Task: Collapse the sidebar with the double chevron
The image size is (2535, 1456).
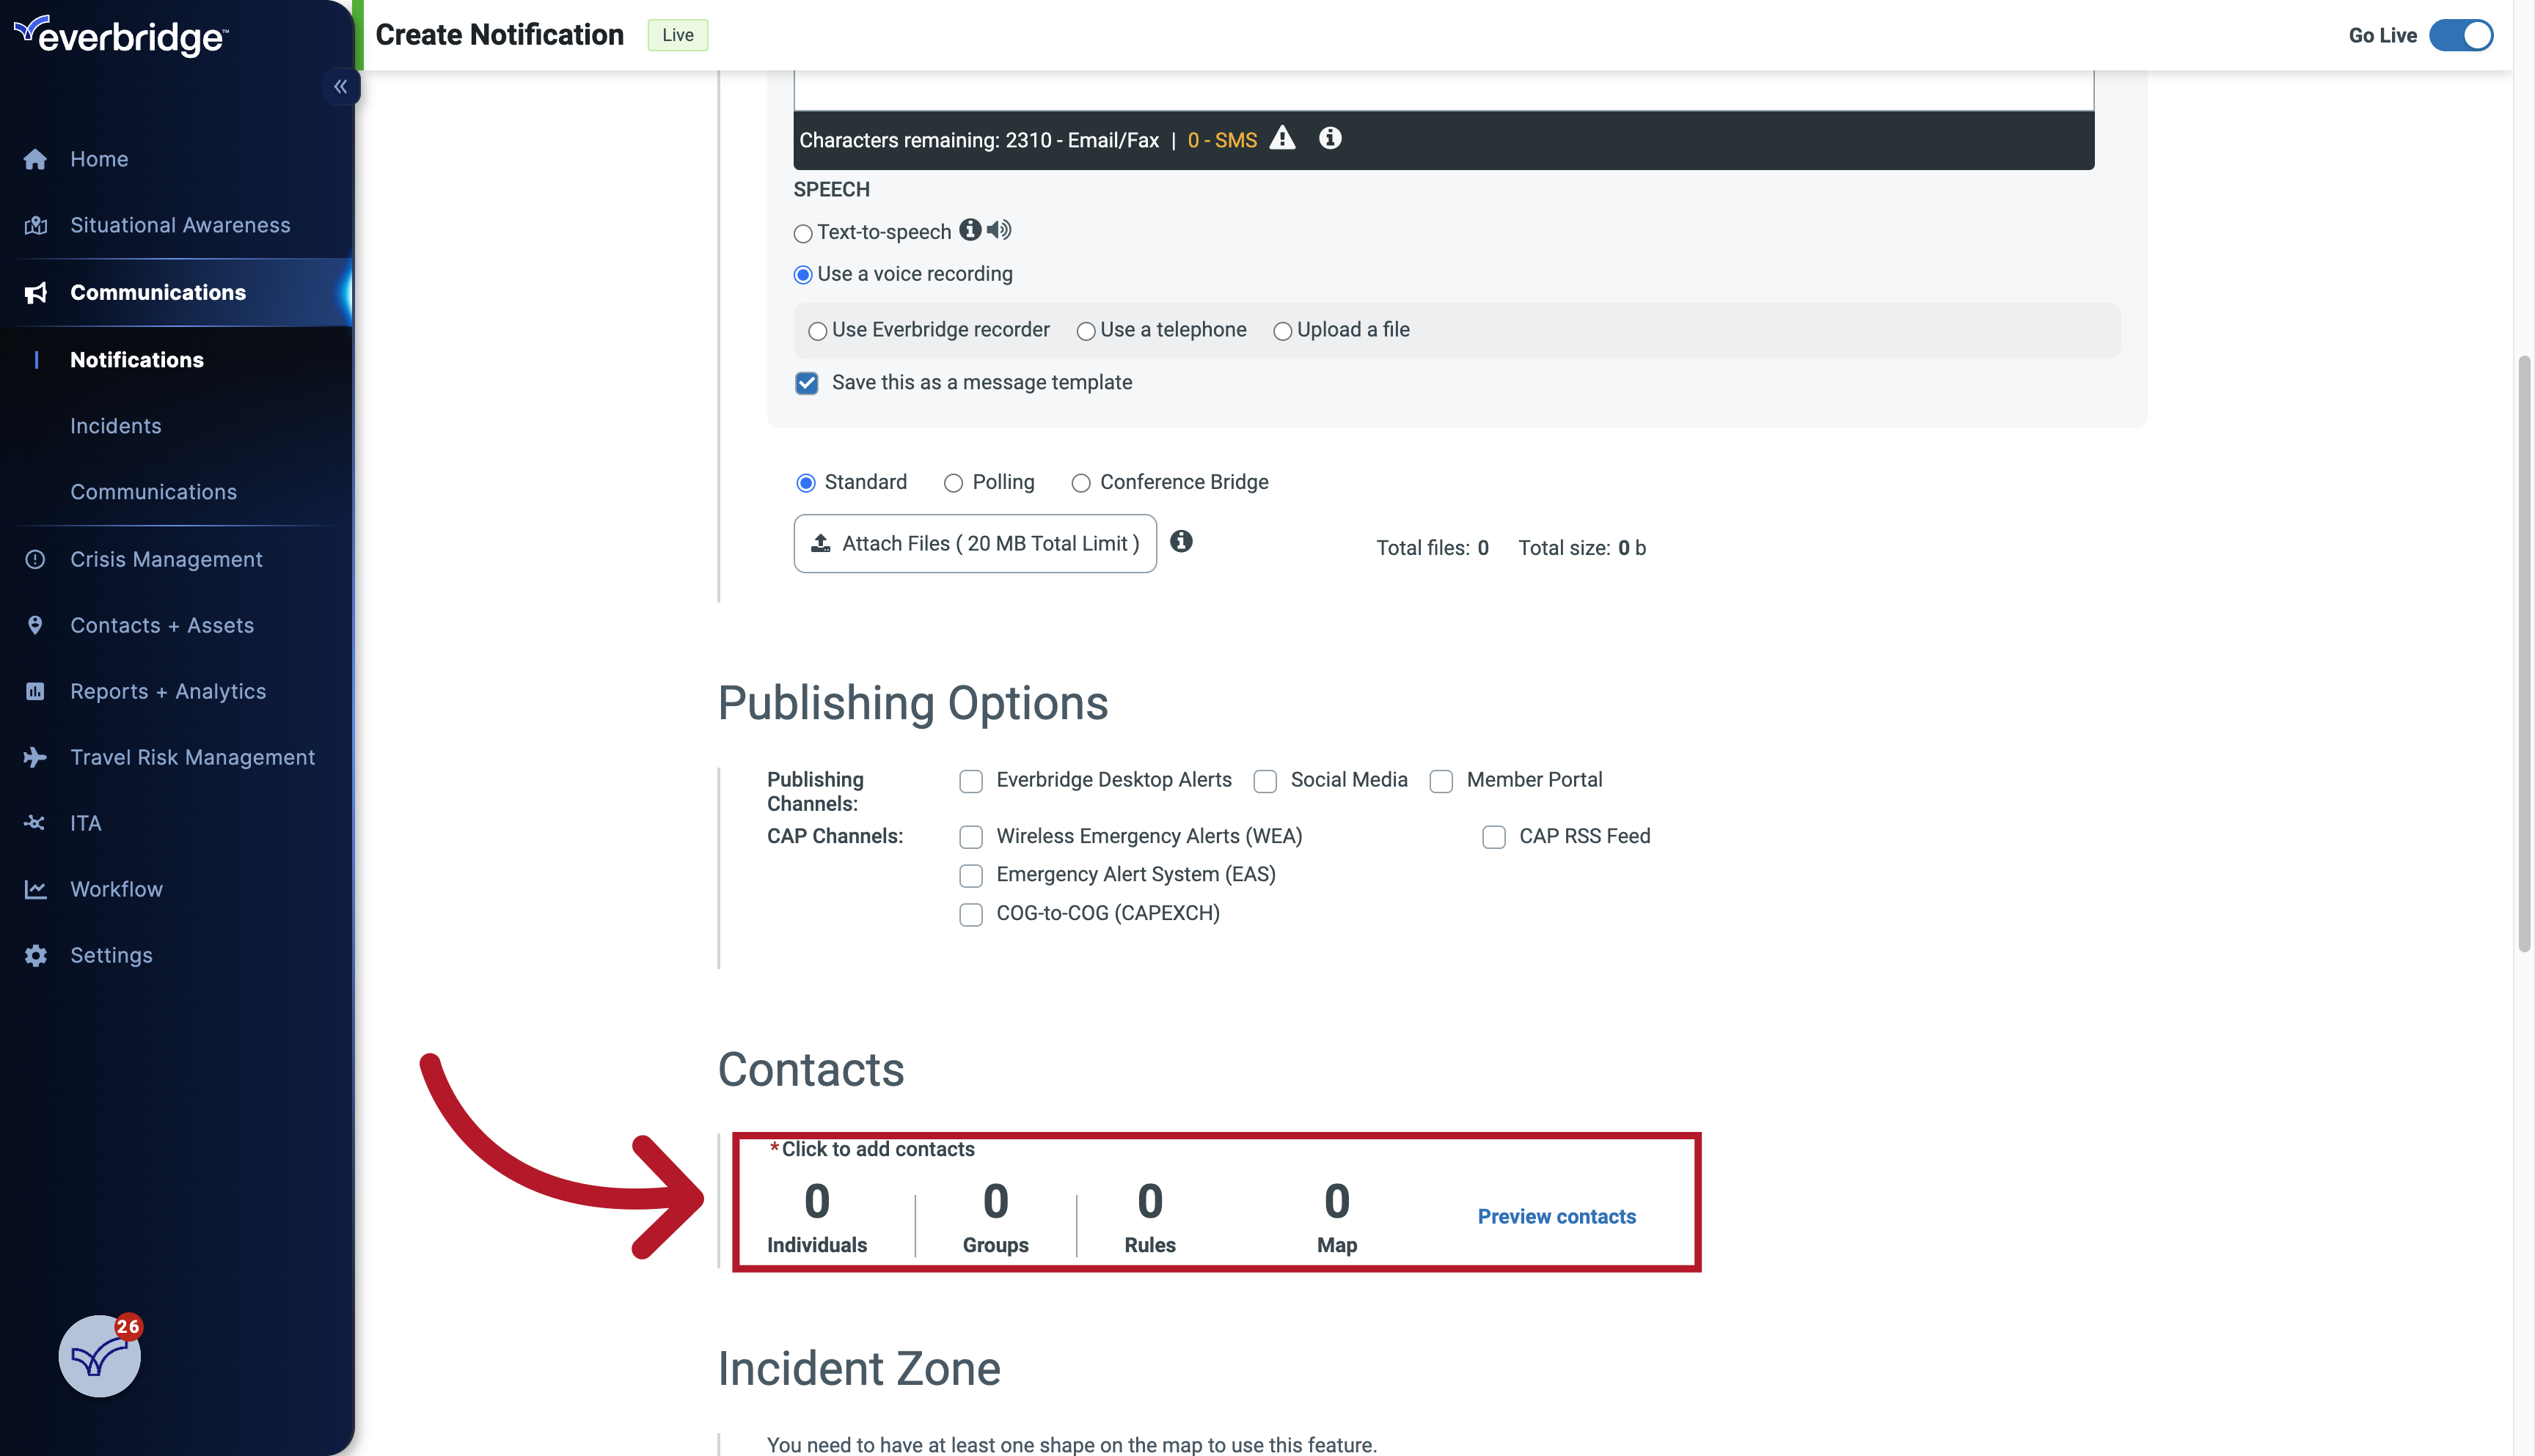Action: pyautogui.click(x=341, y=86)
